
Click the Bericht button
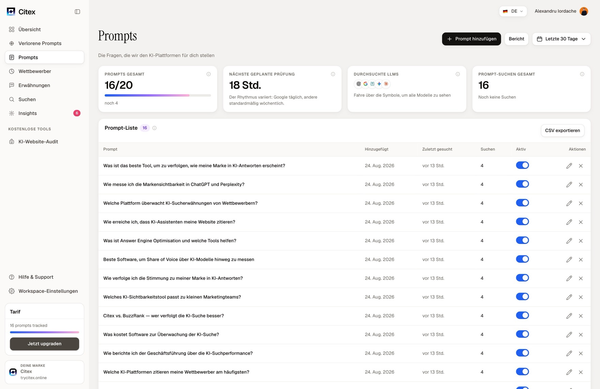(x=516, y=39)
